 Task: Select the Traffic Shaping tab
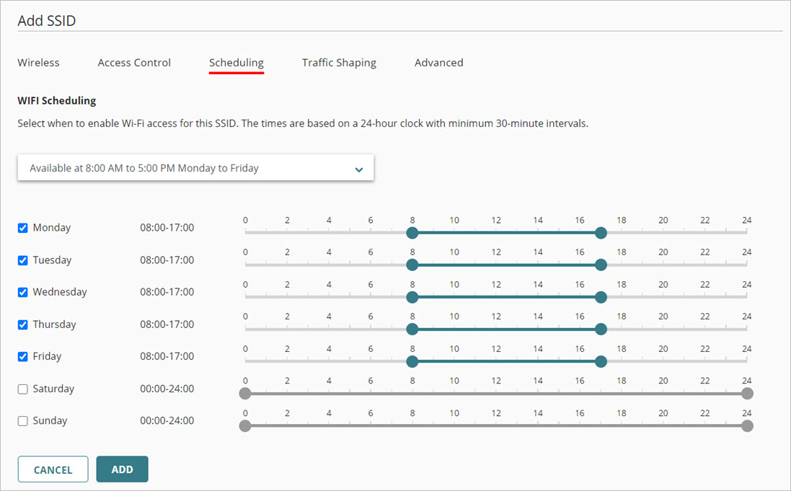(x=339, y=63)
